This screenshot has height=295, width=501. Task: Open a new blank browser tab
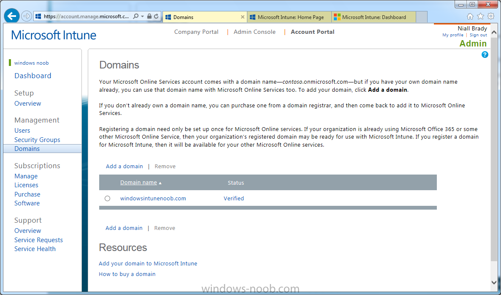coord(422,17)
